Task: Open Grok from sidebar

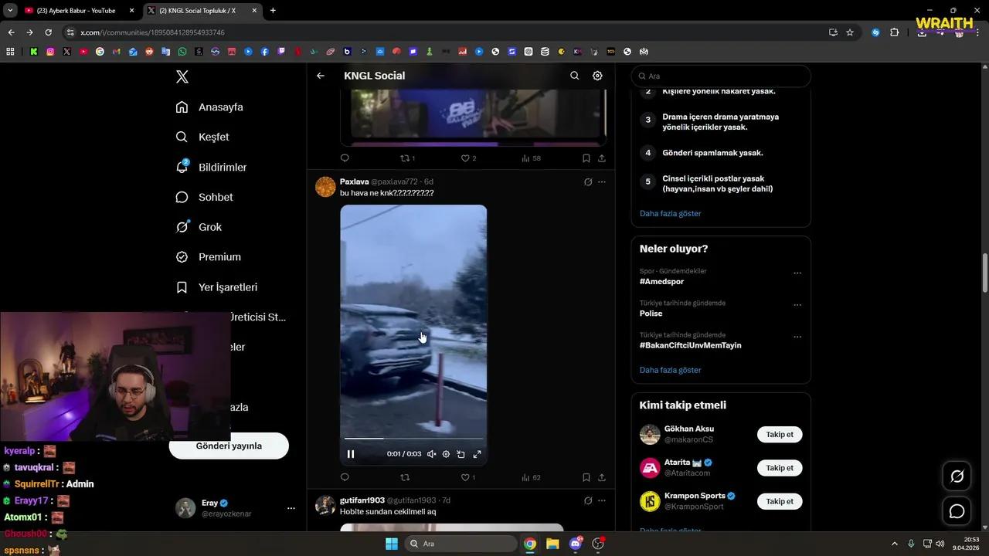Action: tap(199, 227)
